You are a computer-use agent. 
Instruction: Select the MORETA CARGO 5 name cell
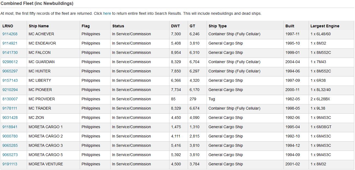[x=53, y=155]
